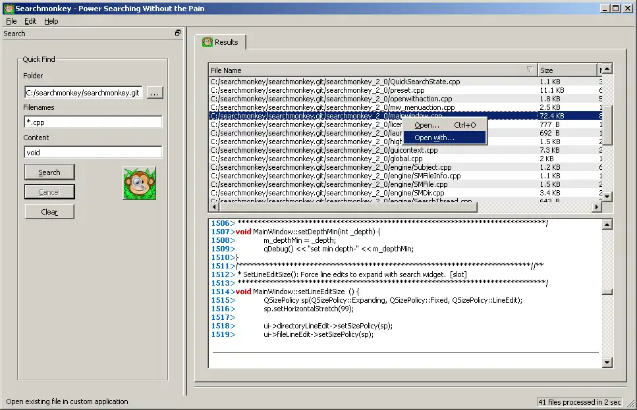The image size is (637, 410).
Task: Click code preview scroll down arrow
Action: click(x=607, y=363)
